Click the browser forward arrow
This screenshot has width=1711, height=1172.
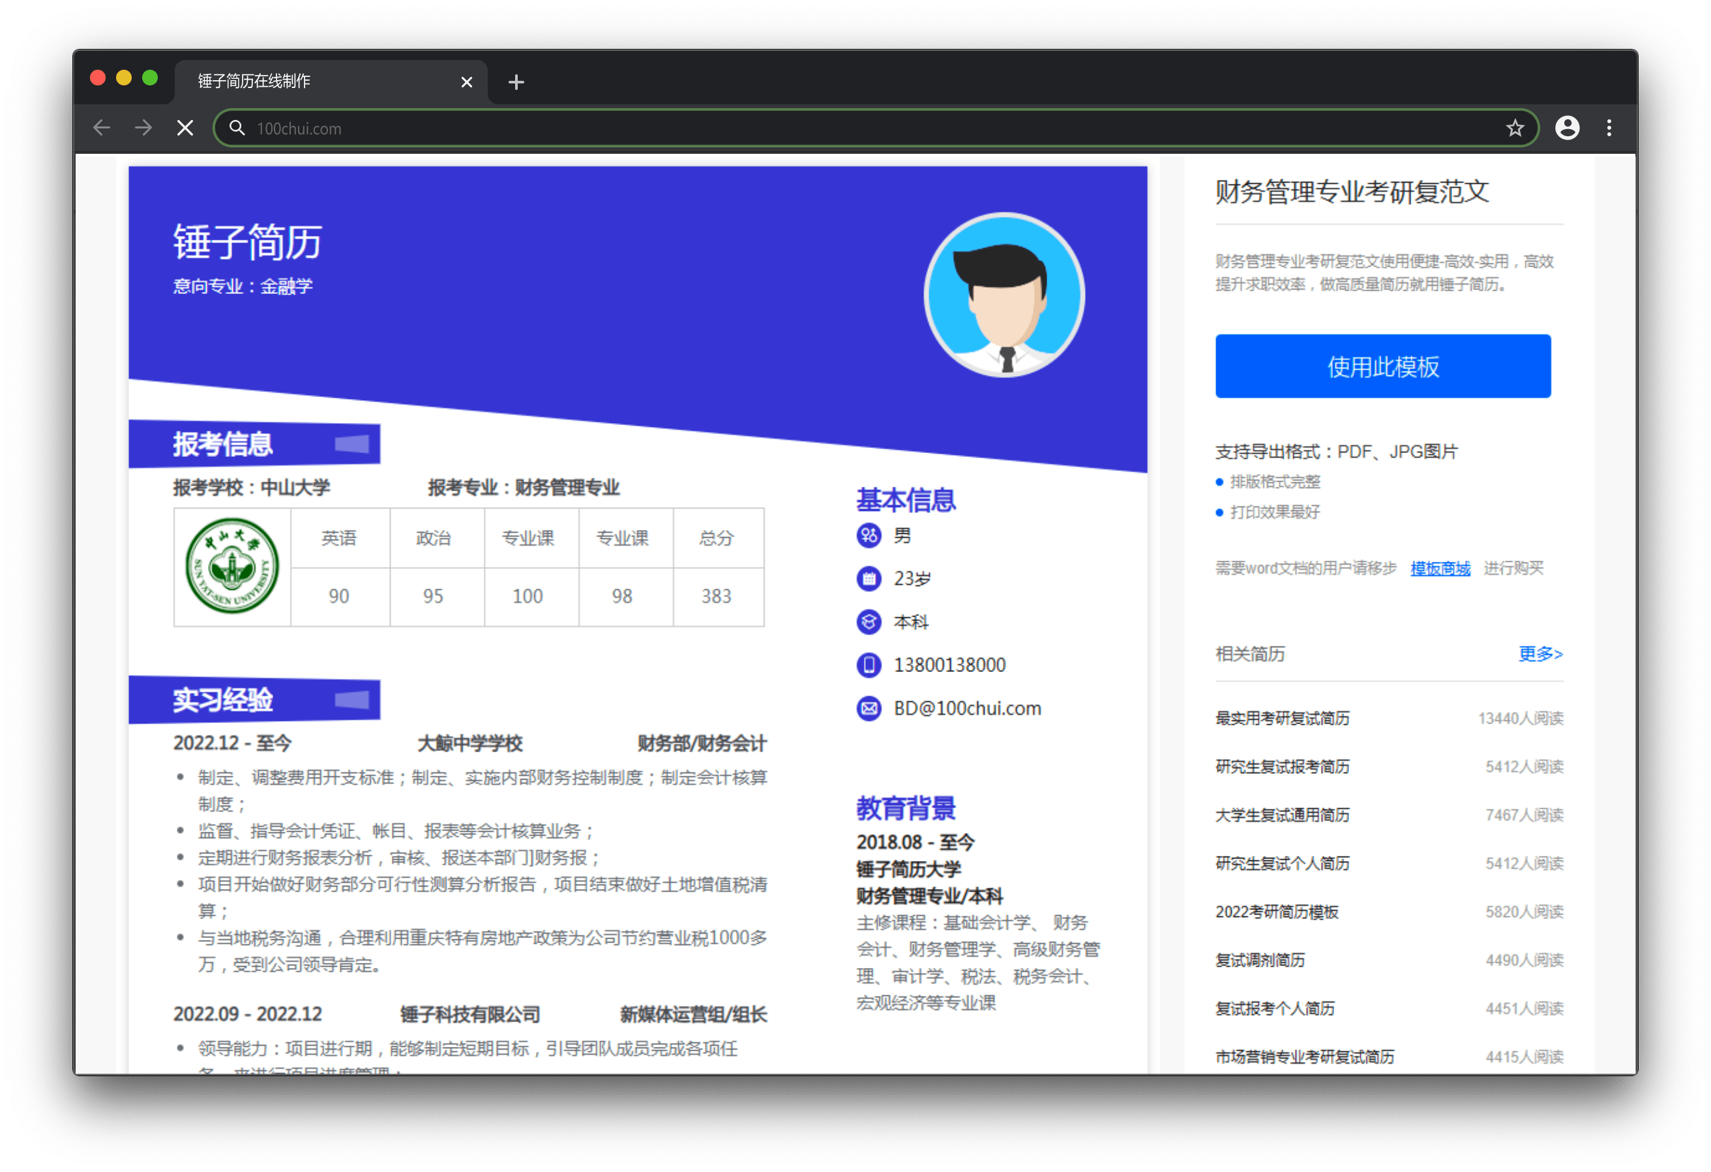coord(143,128)
